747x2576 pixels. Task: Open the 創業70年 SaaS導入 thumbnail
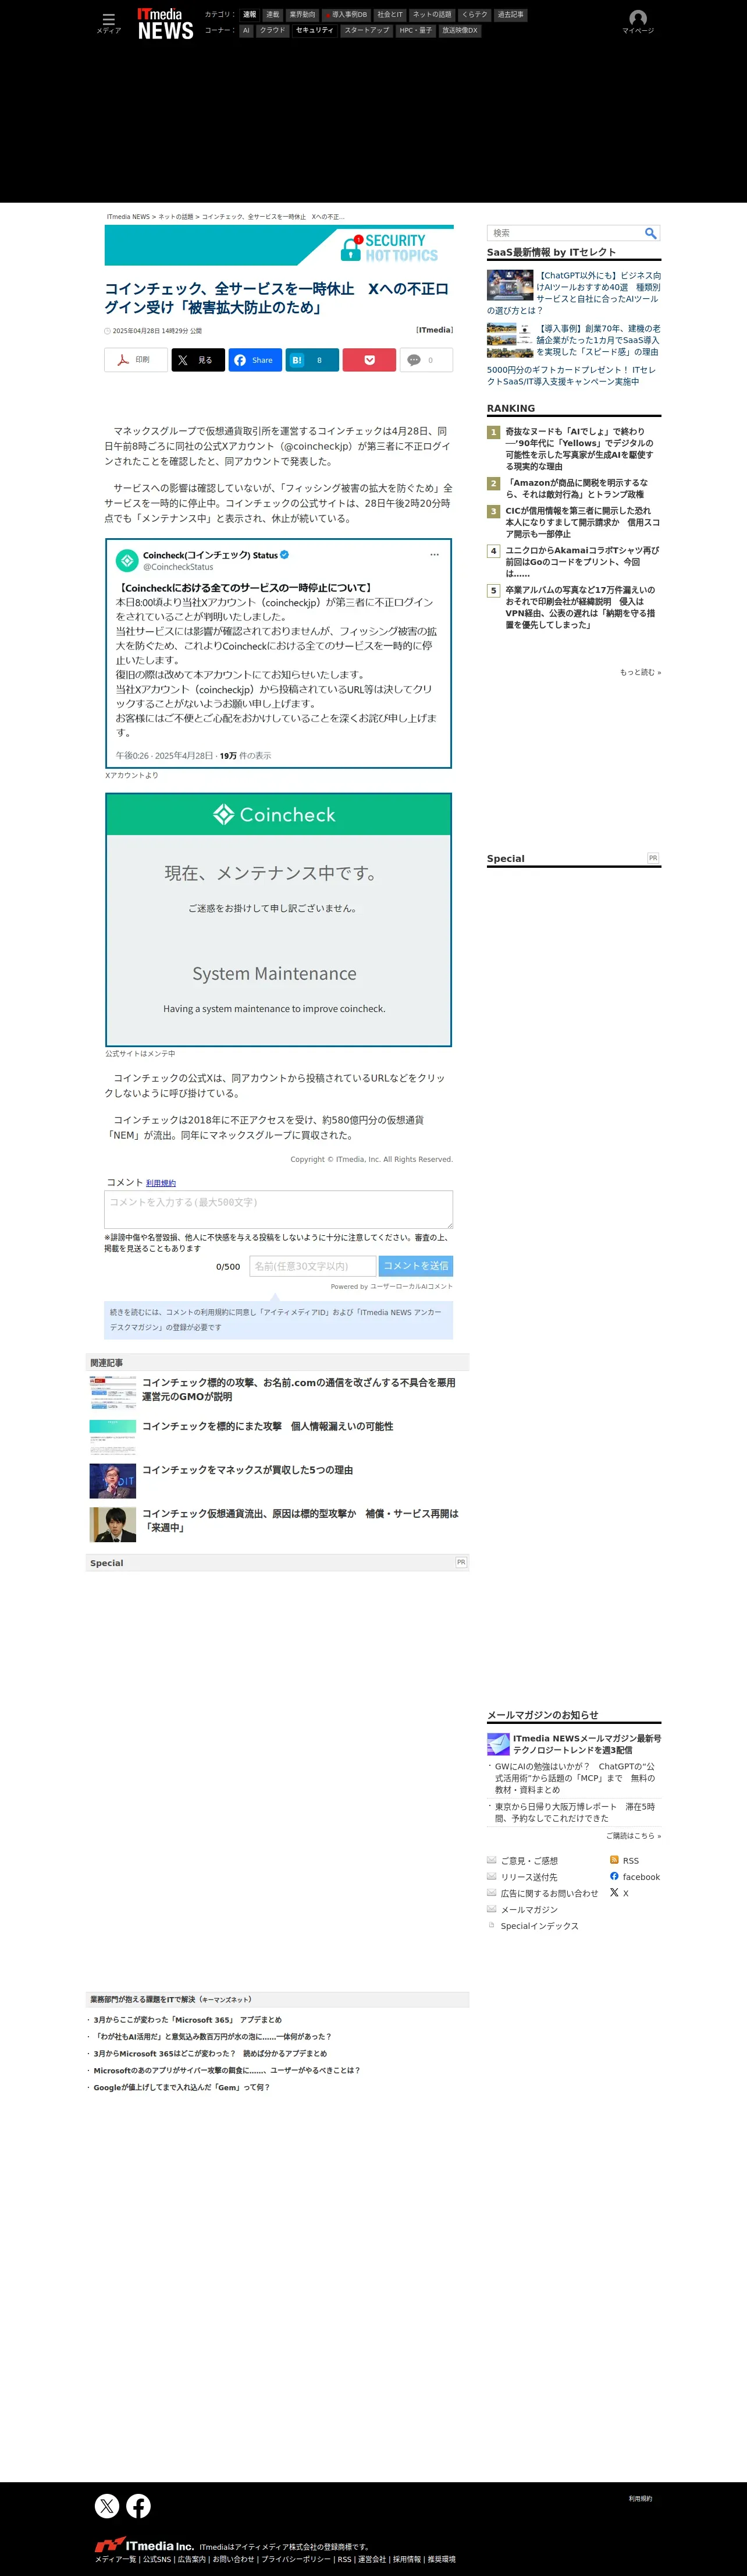tap(509, 340)
